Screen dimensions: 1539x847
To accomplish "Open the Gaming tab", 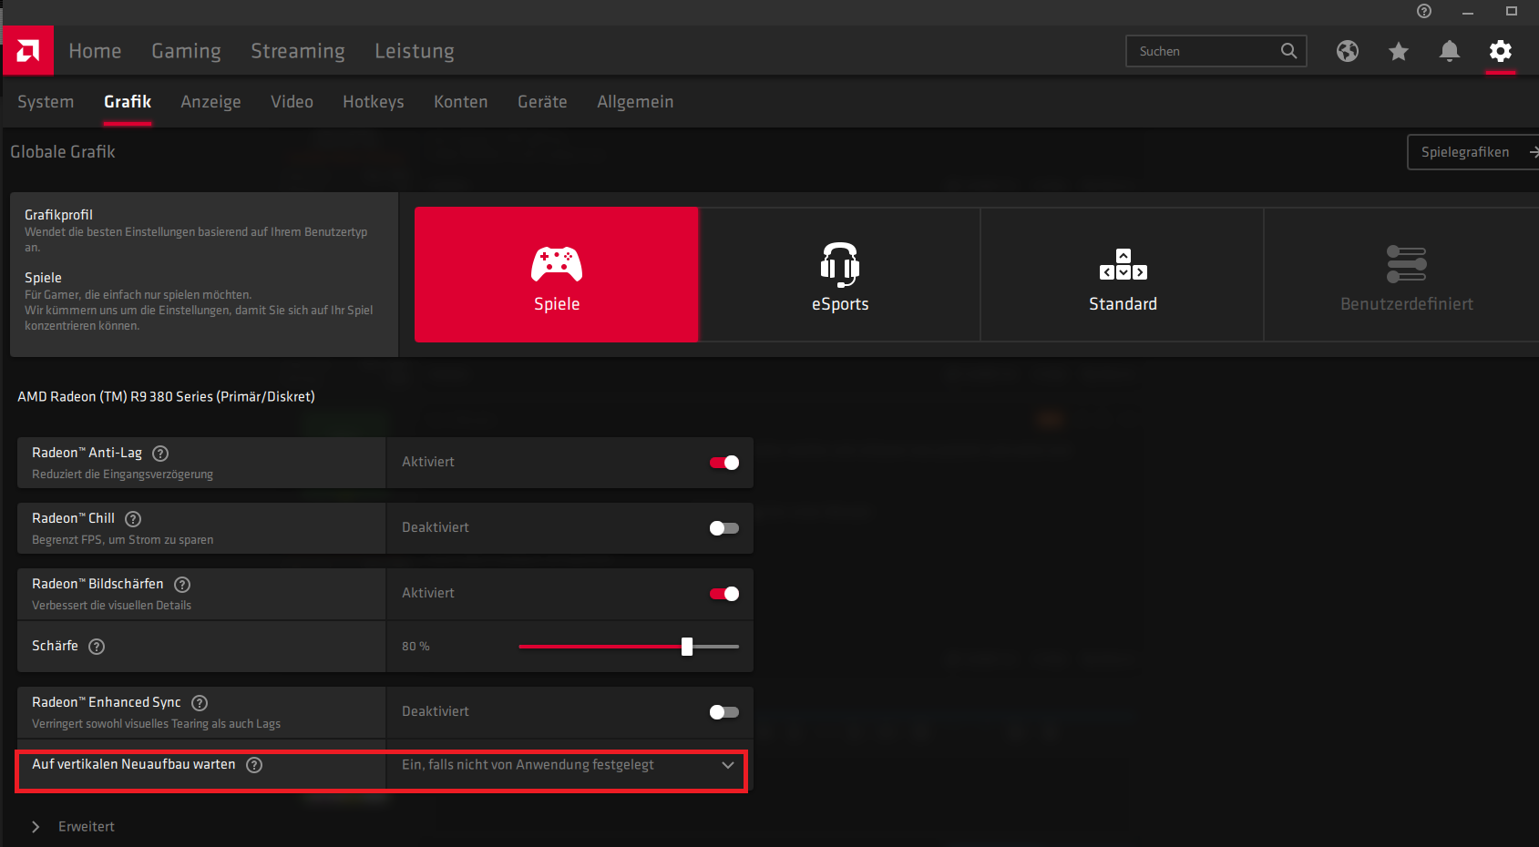I will coord(186,51).
